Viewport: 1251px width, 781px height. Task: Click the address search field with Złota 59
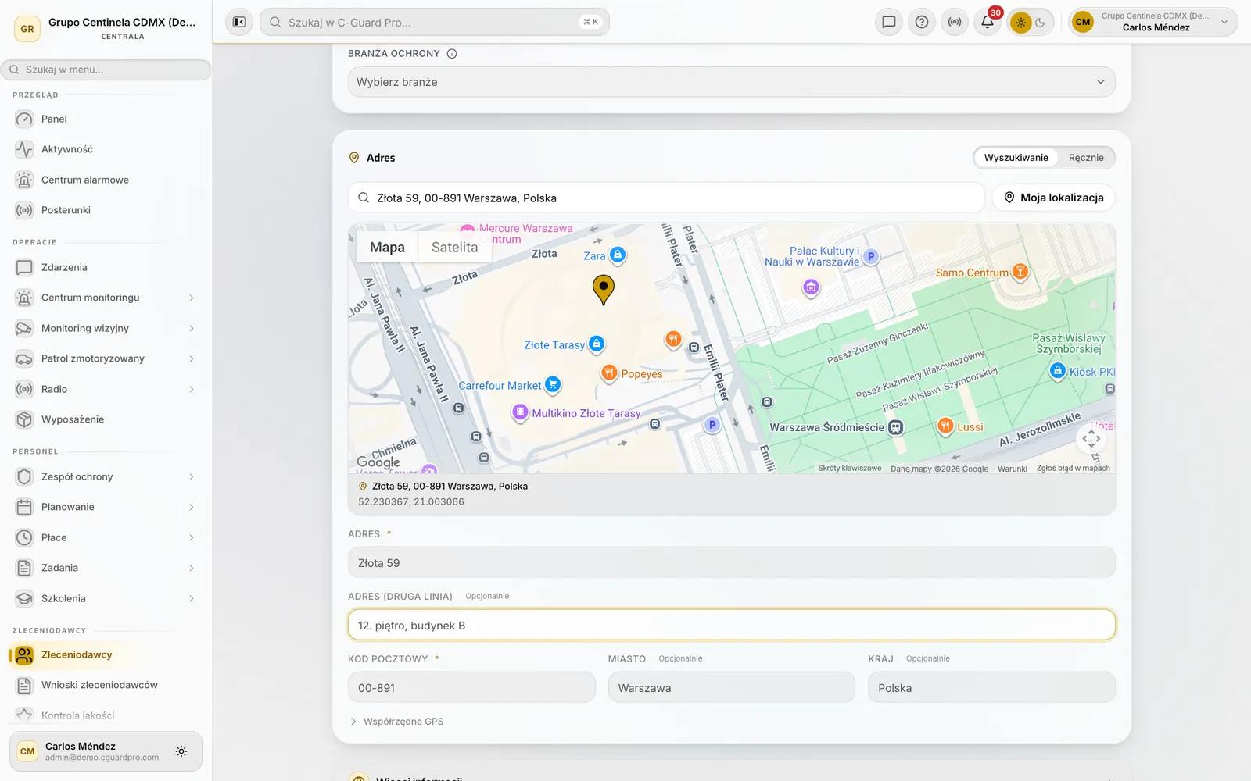tap(666, 198)
